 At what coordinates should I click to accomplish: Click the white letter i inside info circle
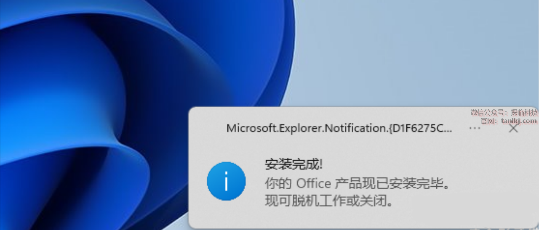point(226,182)
